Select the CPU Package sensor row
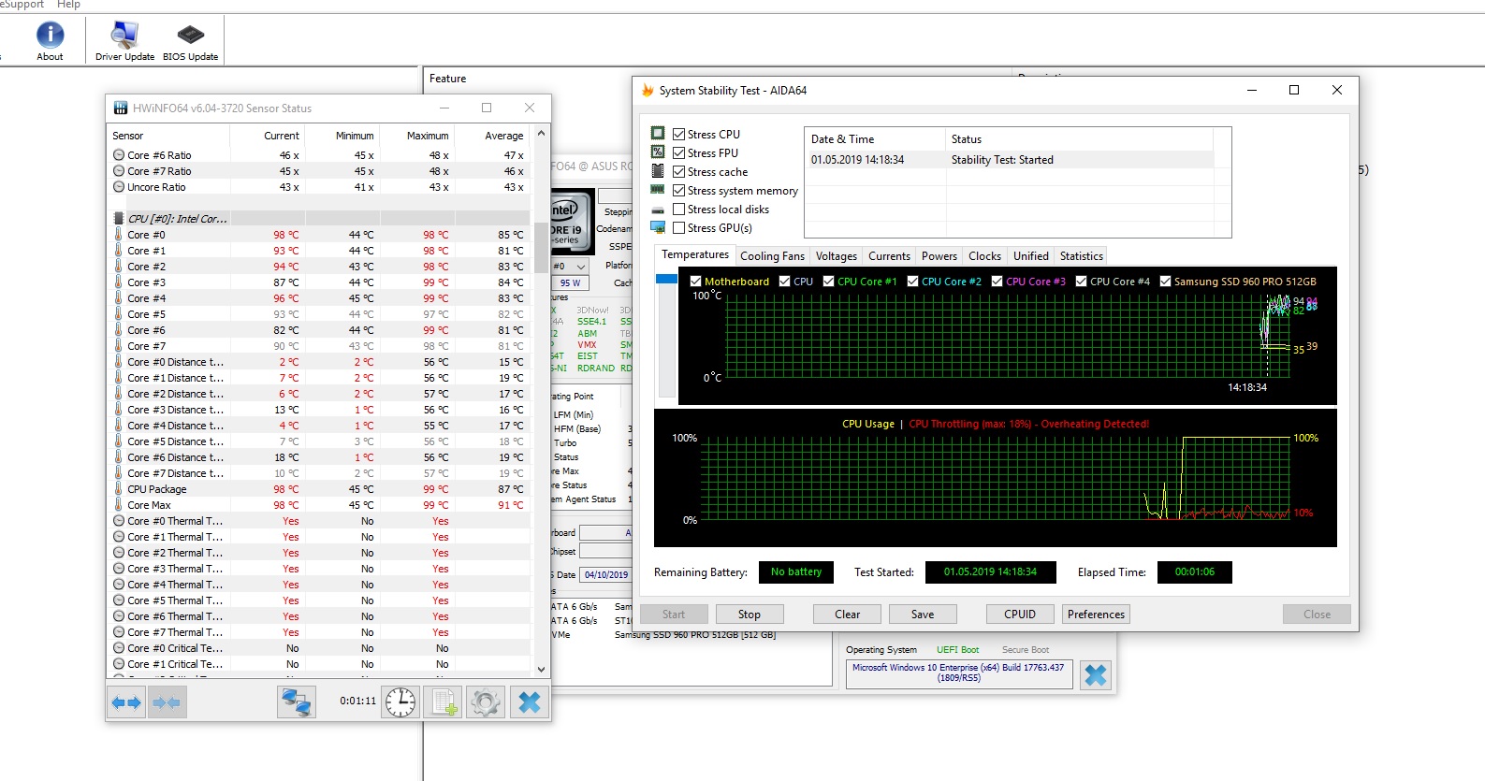 [x=318, y=489]
